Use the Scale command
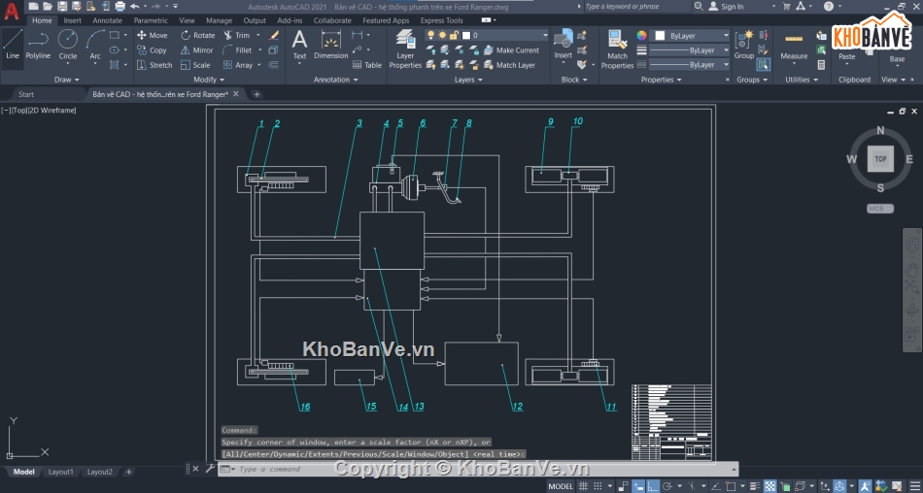 [195, 65]
